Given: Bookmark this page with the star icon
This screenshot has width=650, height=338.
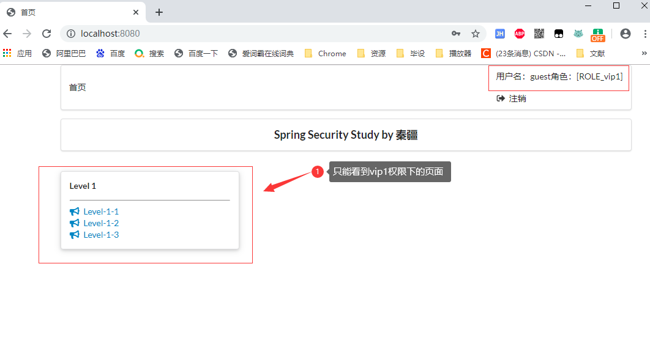Looking at the screenshot, I should point(476,34).
